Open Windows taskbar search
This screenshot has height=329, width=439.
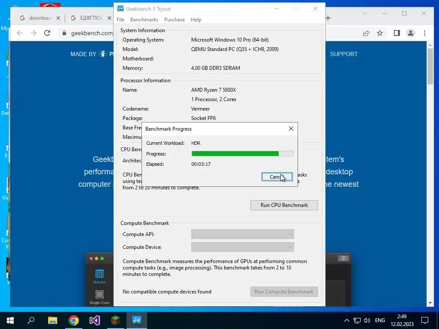pos(31,320)
